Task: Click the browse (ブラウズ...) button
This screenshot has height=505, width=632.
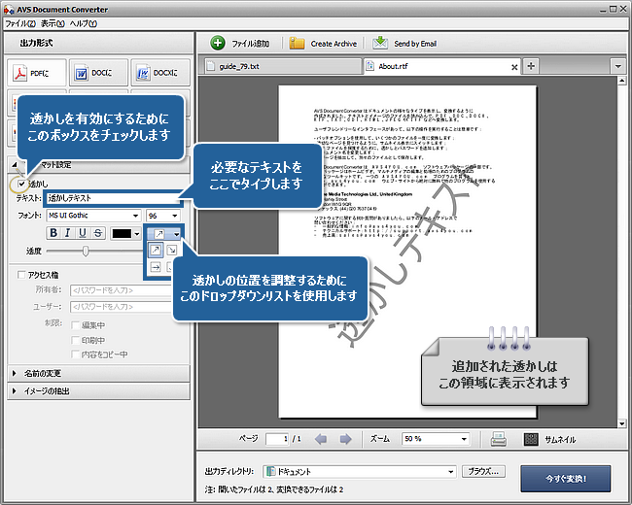Action: point(483,471)
